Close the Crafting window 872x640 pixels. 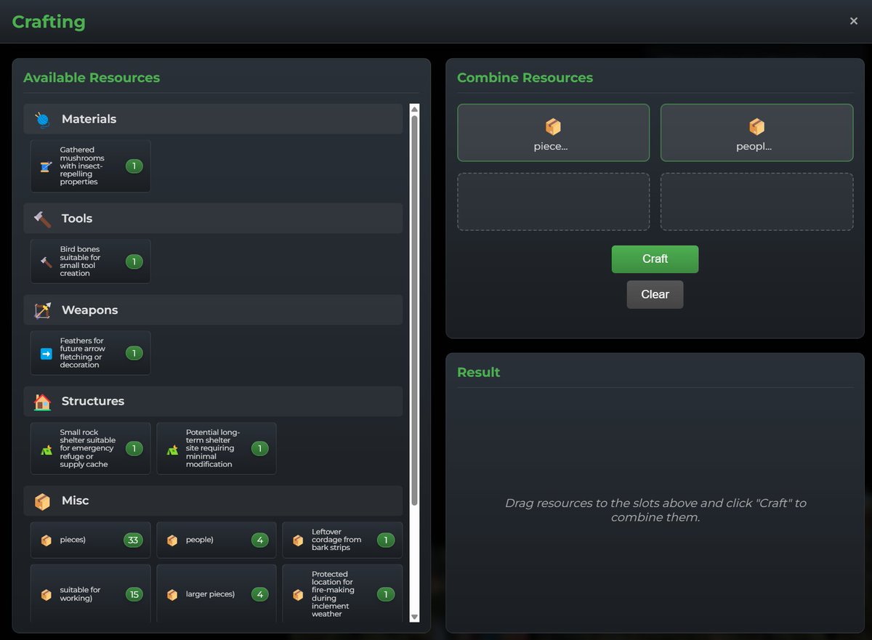[x=854, y=20]
